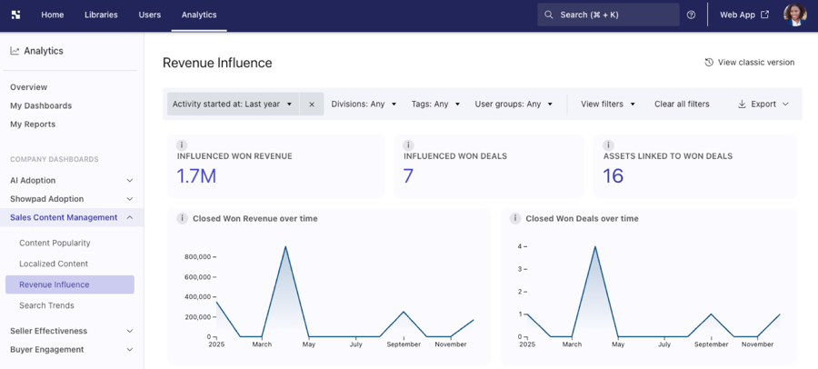This screenshot has height=369, width=818.
Task: Open My Dashboards in the sidebar
Action: (x=41, y=106)
